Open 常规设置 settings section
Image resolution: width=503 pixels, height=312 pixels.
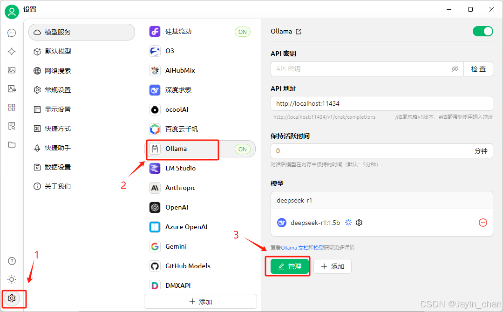tap(82, 90)
